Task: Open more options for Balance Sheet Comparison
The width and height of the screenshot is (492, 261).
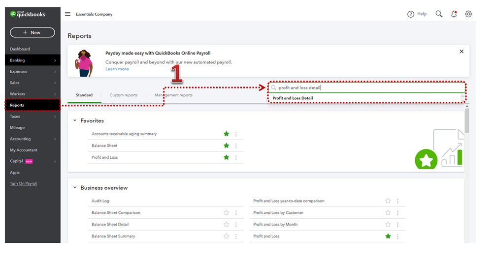Action: click(236, 213)
